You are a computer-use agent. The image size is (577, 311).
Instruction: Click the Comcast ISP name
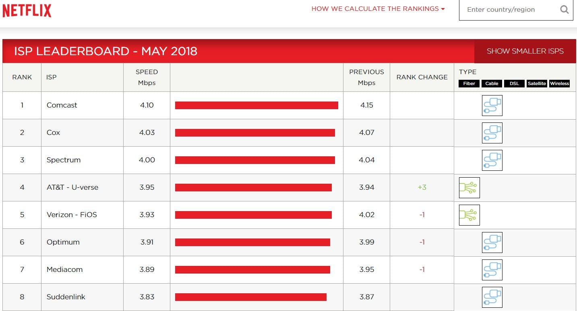pyautogui.click(x=62, y=105)
